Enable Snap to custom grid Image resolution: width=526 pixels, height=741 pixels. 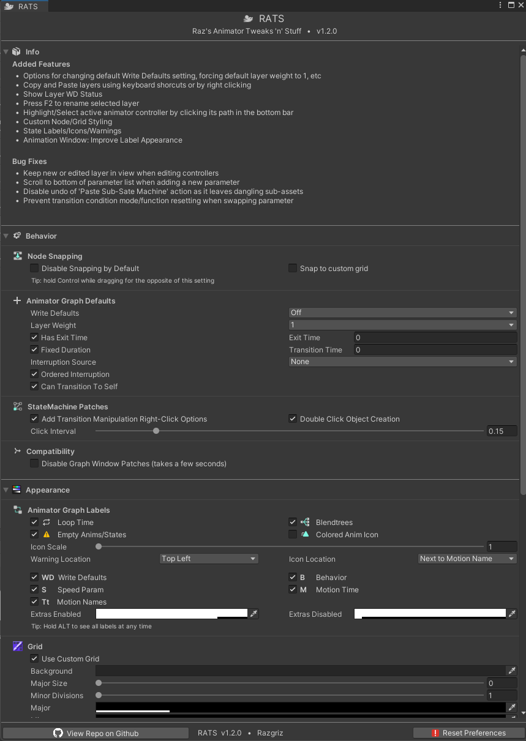(293, 268)
